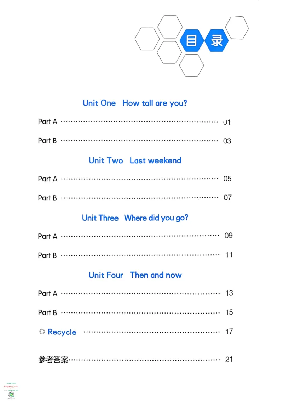Viewport: 283px width, 401px height.
Task: Click the blue 录 hexagon
Action: [216, 41]
